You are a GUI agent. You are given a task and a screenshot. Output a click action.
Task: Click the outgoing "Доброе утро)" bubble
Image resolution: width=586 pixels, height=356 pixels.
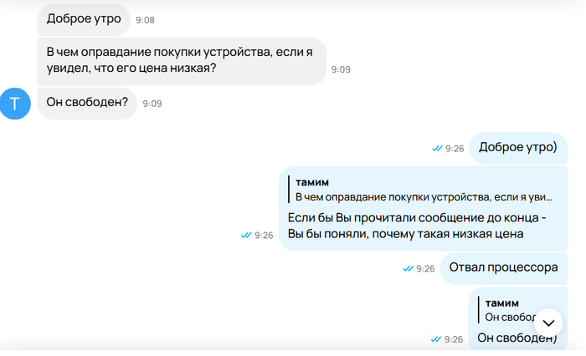[517, 148]
